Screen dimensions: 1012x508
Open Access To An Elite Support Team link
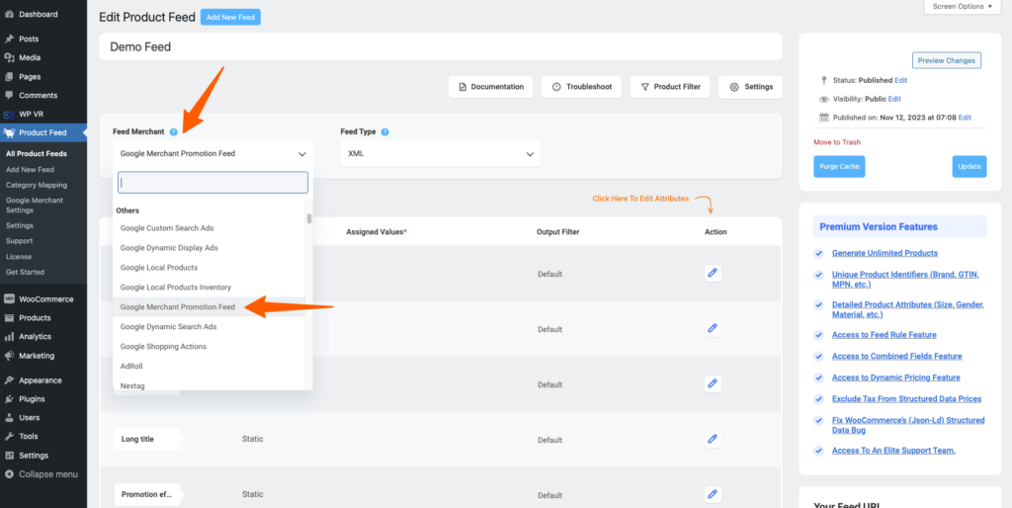coord(893,451)
